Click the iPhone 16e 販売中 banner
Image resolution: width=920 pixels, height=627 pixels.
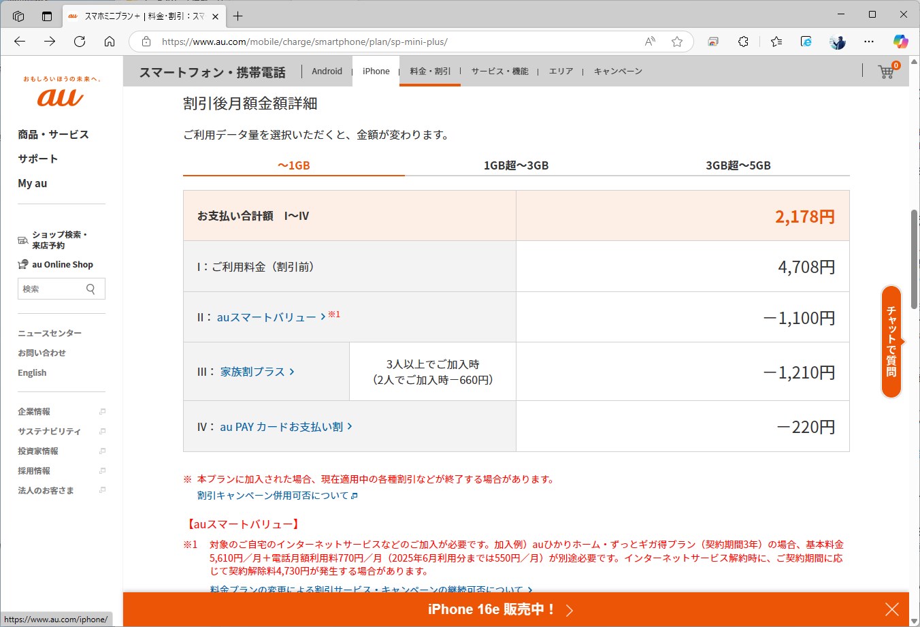pyautogui.click(x=500, y=609)
